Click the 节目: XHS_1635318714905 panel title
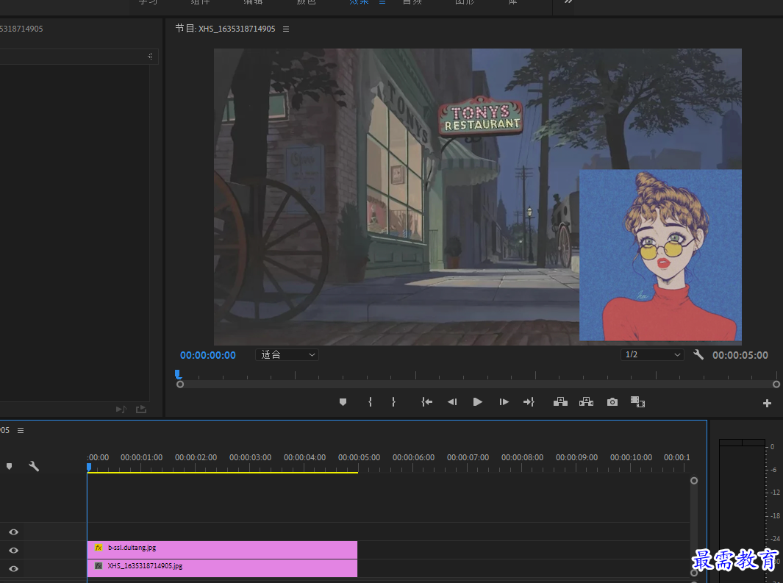This screenshot has width=783, height=583. tap(225, 29)
